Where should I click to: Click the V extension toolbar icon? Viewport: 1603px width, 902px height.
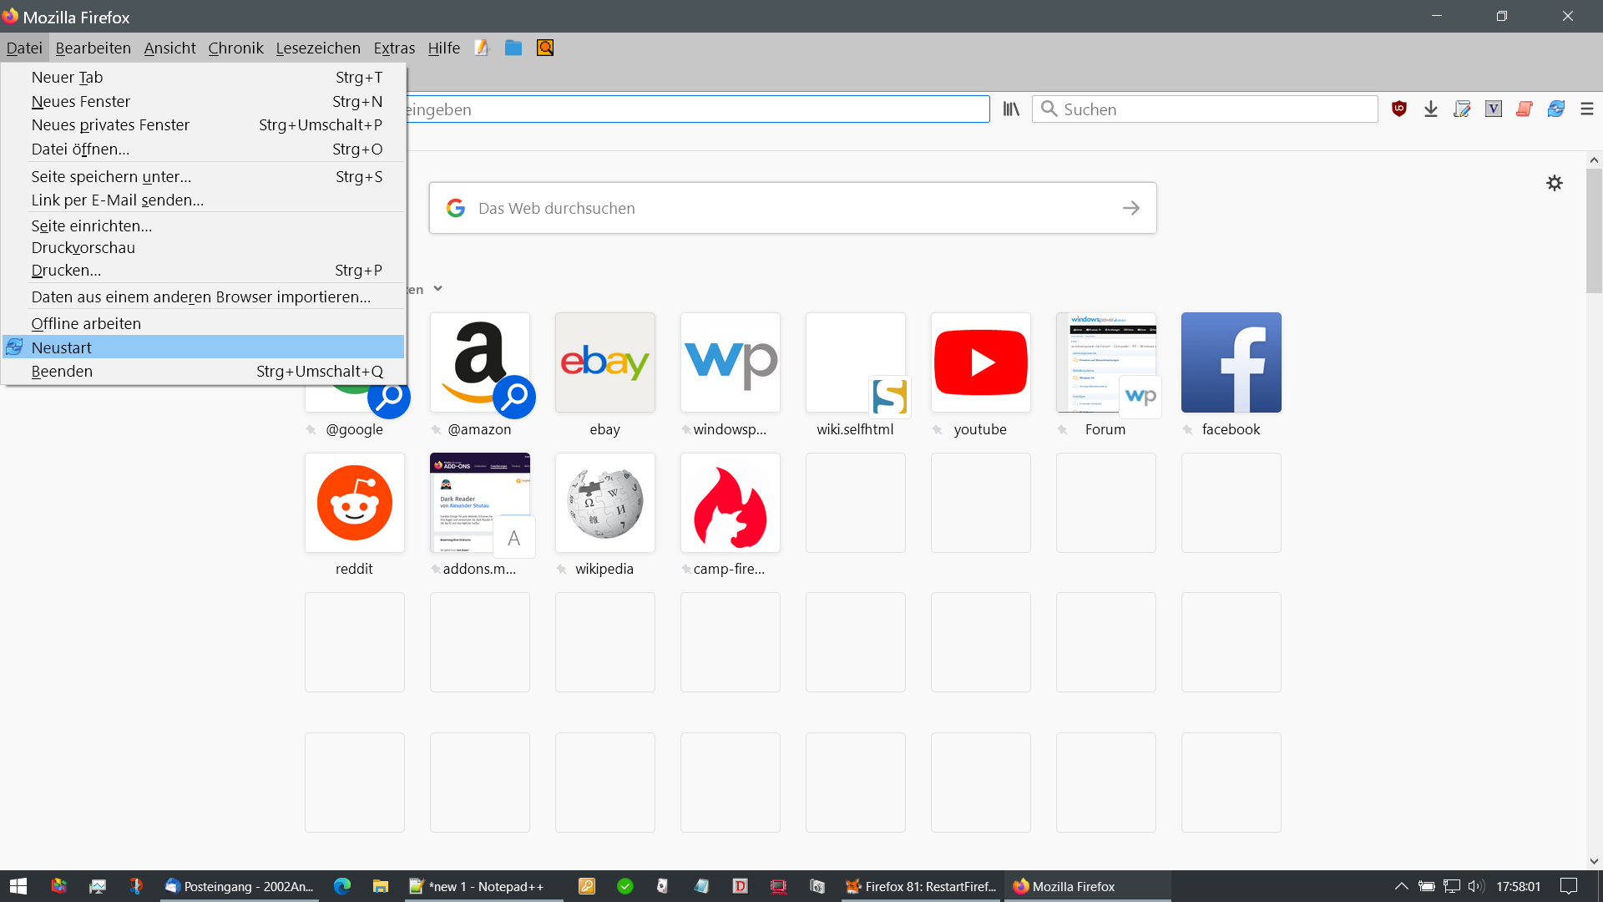pos(1493,109)
